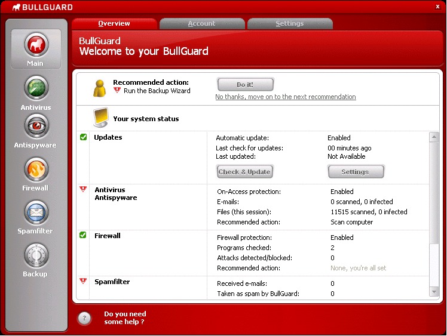Click the Antivirus Antispyware section heading
447x336 pixels.
click(116, 193)
